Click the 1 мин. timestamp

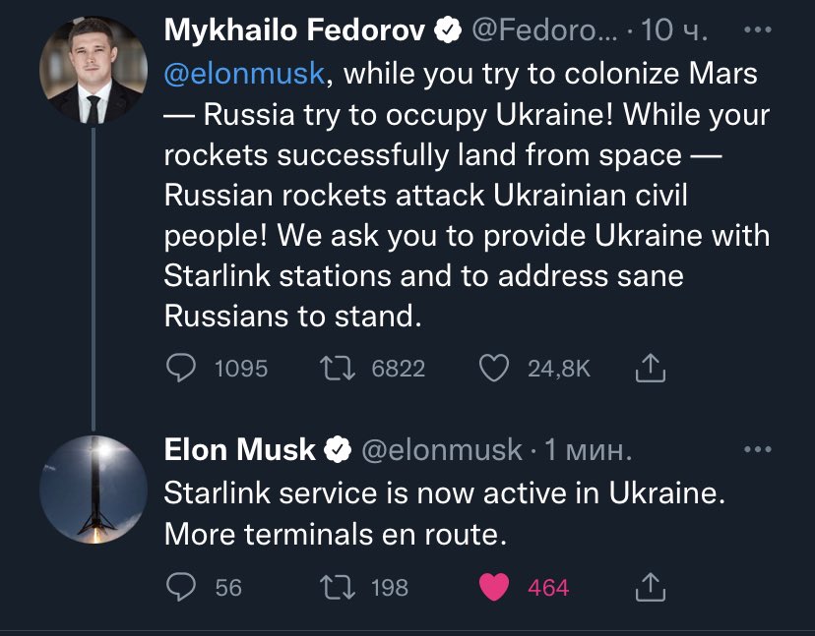pyautogui.click(x=588, y=450)
